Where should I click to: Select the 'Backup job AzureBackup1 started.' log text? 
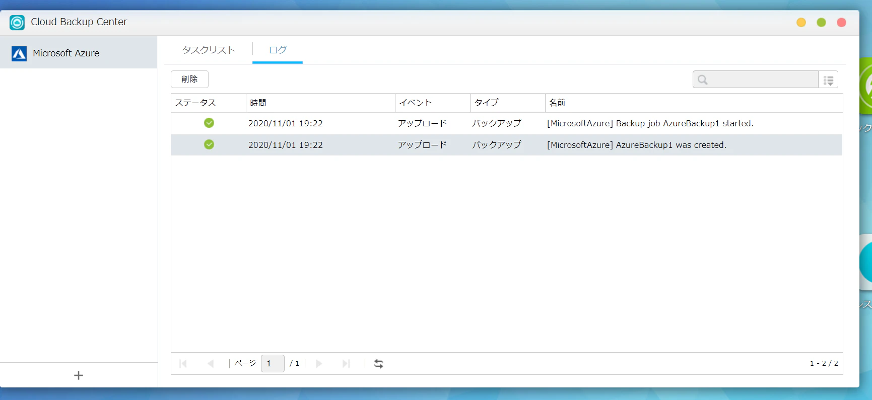(x=650, y=123)
